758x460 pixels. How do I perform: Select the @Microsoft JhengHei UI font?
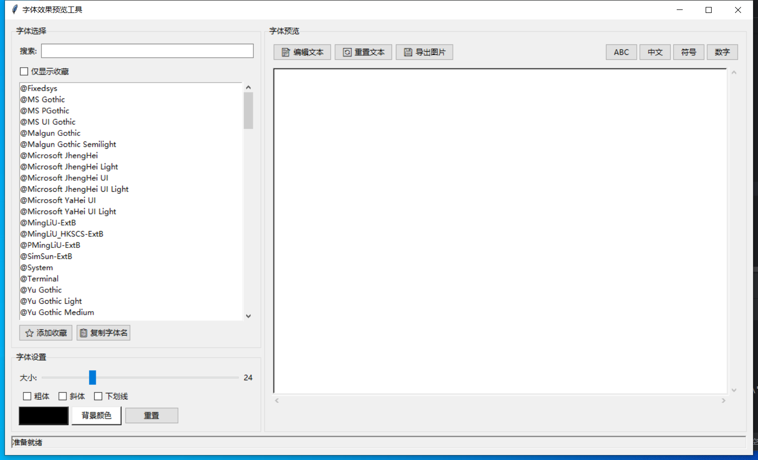pyautogui.click(x=131, y=178)
